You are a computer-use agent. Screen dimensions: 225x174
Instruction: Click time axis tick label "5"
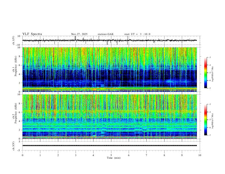pos(111,155)
